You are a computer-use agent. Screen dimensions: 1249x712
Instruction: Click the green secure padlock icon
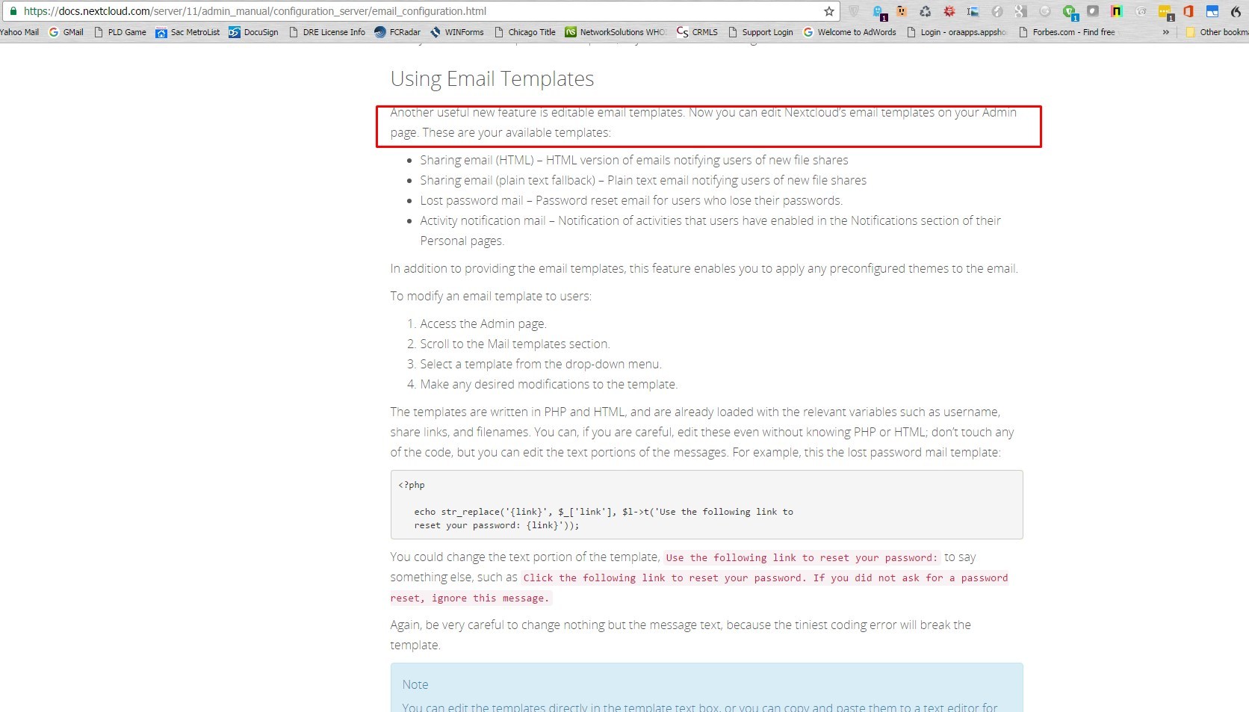click(13, 11)
